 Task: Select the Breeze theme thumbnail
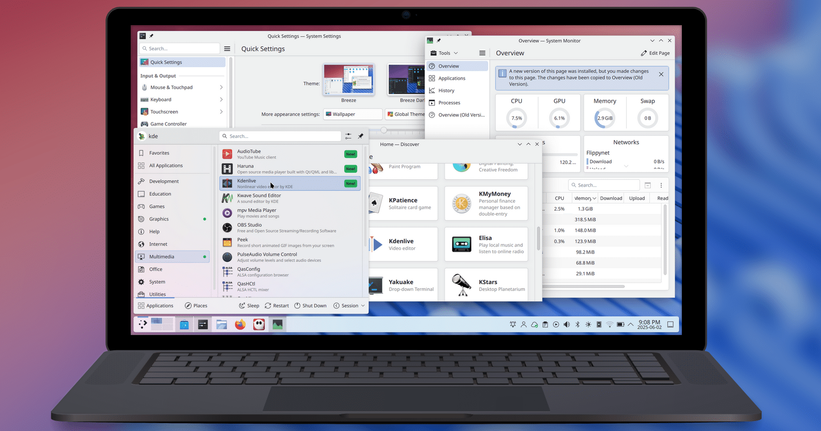[x=349, y=80]
